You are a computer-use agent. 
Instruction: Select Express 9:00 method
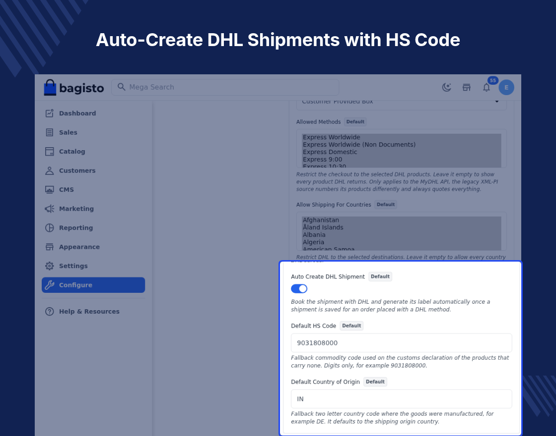point(402,160)
